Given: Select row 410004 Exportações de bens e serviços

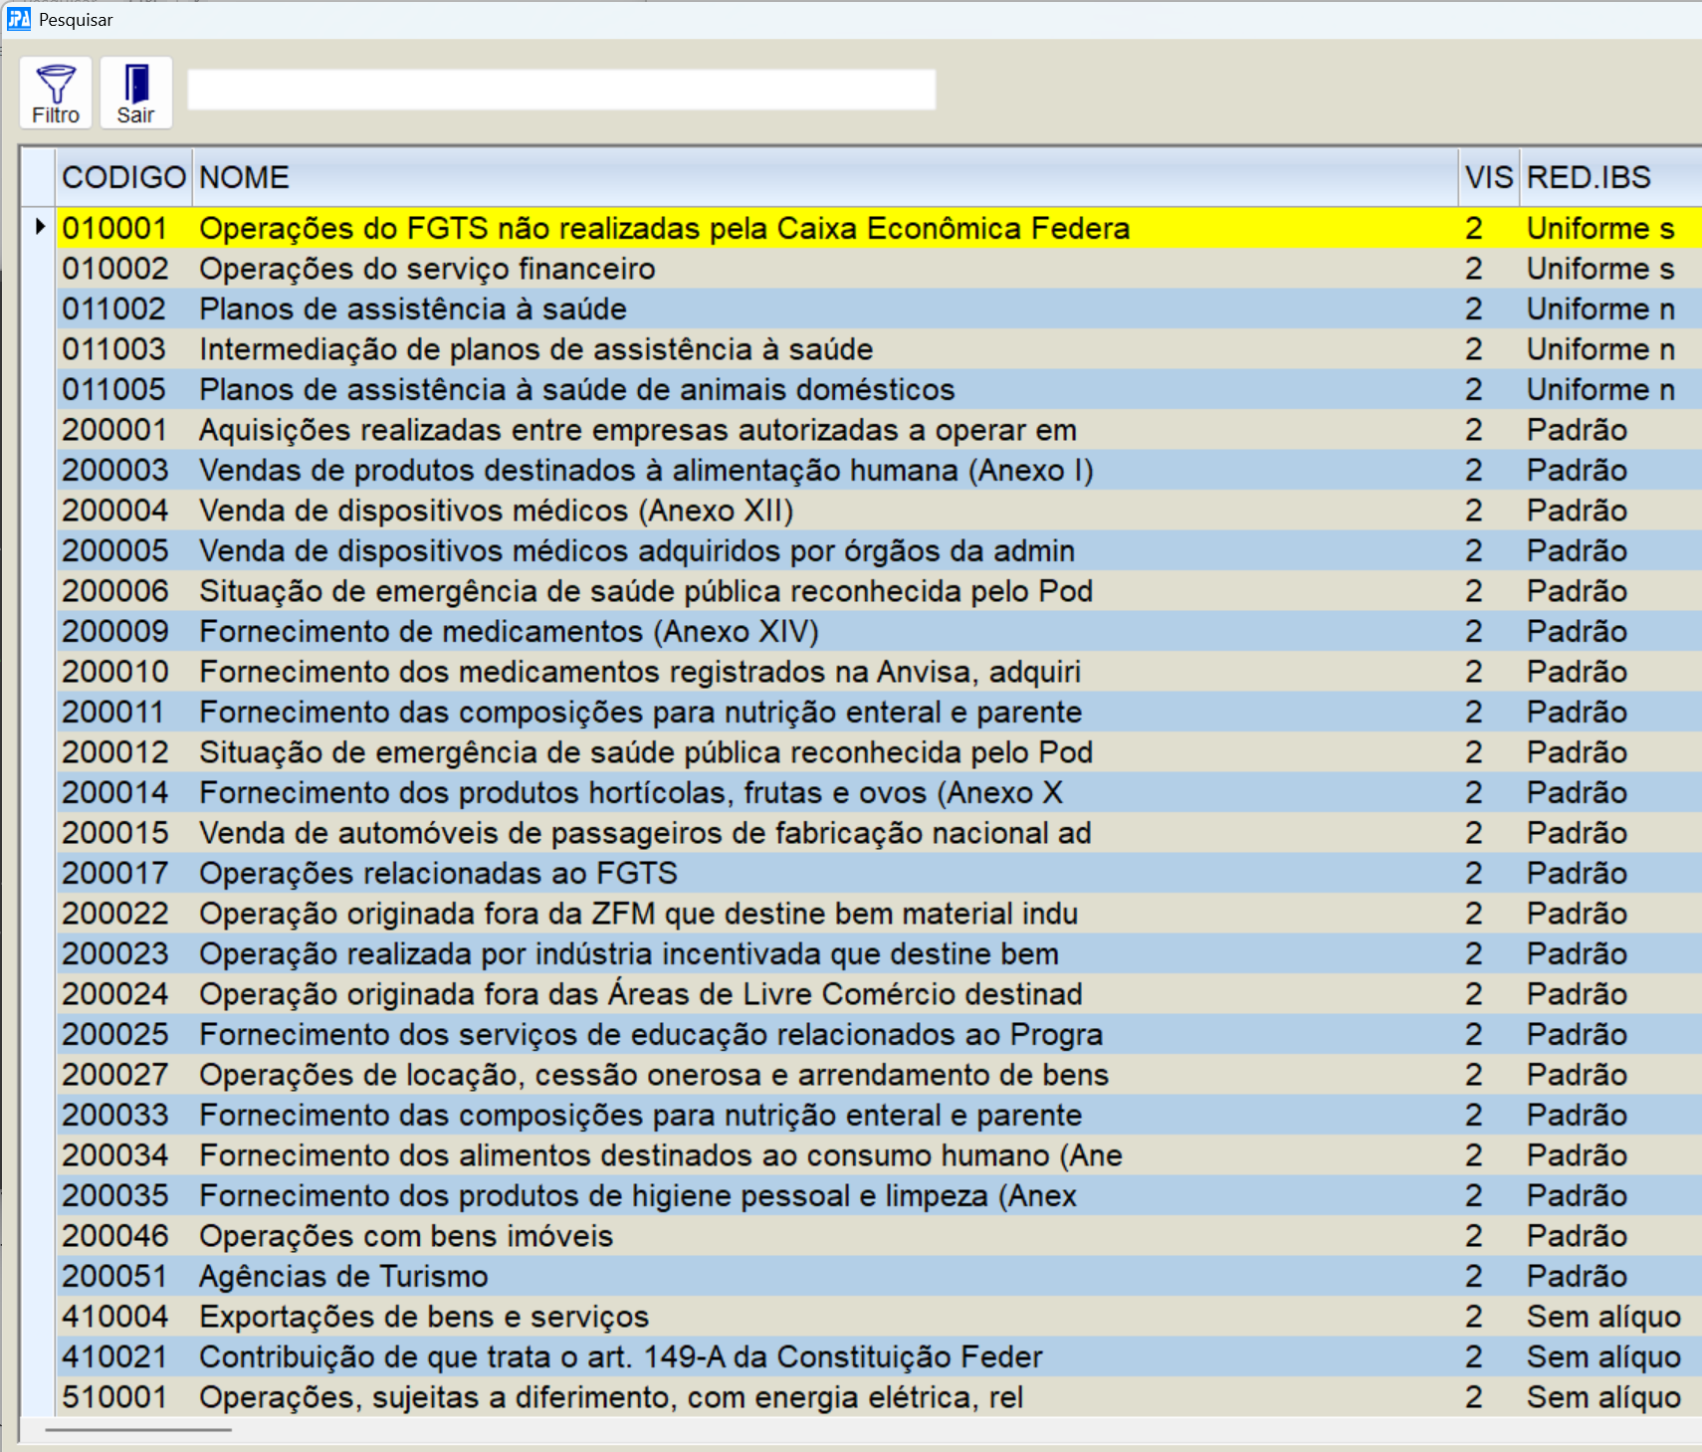Looking at the screenshot, I should [424, 1317].
